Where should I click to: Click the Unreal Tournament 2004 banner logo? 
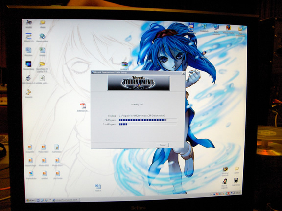[x=139, y=83]
